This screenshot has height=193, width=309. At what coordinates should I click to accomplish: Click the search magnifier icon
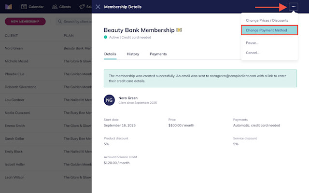(x=60, y=21)
